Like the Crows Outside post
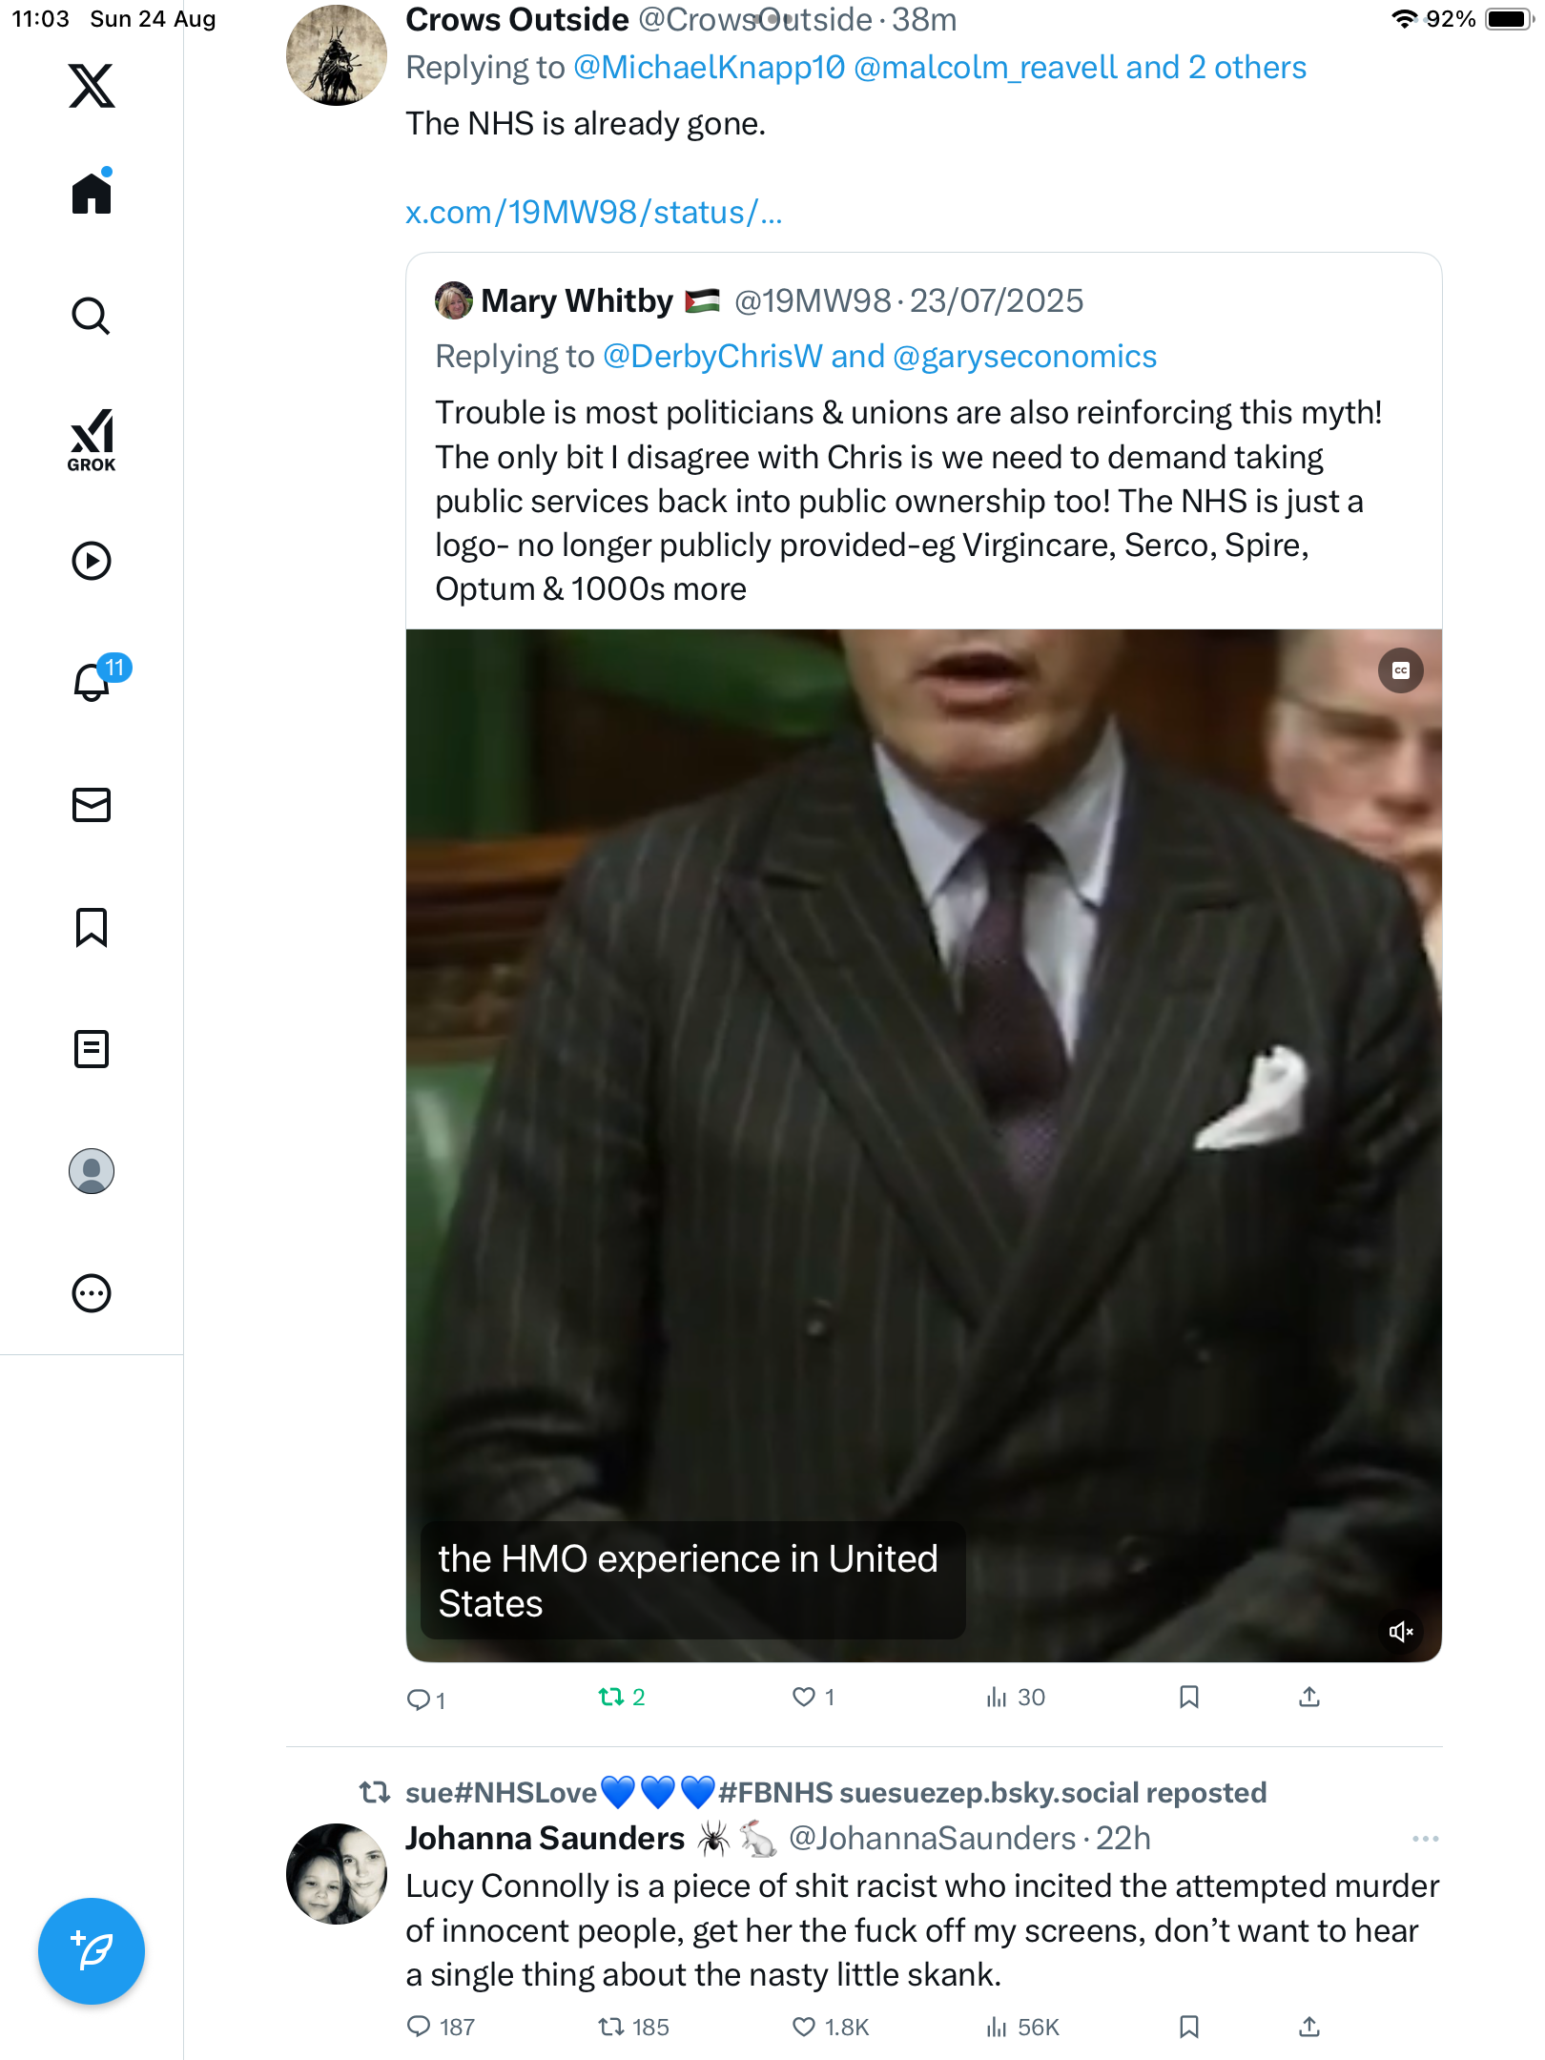This screenshot has width=1545, height=2060. tap(804, 1697)
